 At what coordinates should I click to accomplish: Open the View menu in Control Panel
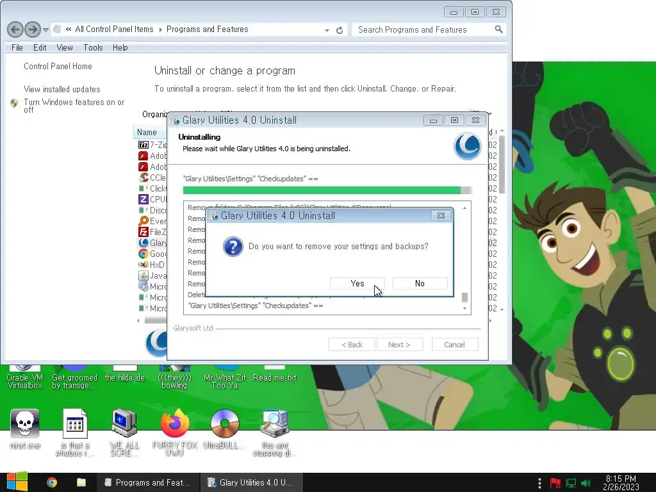click(65, 47)
